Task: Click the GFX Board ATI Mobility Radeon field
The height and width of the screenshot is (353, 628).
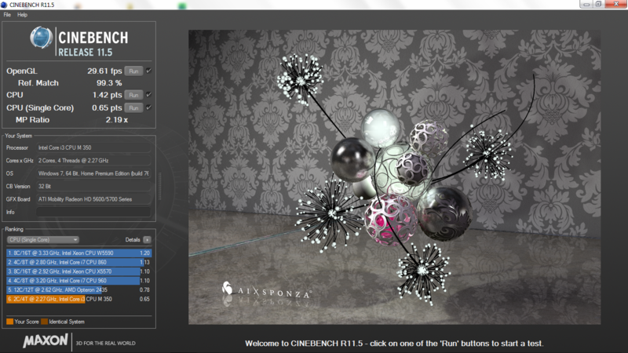Action: tap(93, 199)
